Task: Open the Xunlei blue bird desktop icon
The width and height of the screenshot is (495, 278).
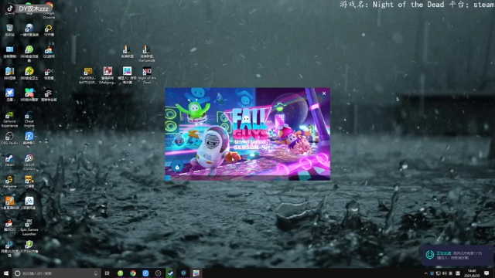Action: pos(9,95)
